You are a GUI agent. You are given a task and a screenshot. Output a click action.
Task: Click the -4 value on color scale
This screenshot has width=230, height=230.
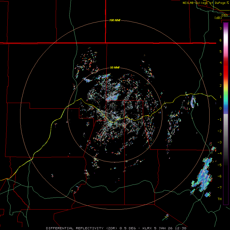click(x=220, y=154)
